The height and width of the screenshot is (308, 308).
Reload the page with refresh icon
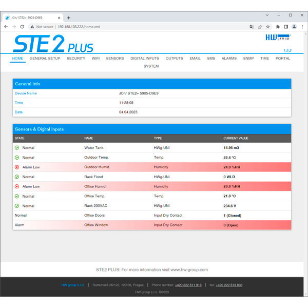point(23,27)
